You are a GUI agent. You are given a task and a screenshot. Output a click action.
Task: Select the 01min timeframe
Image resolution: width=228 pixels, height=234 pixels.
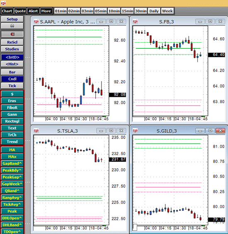pyautogui.click(x=61, y=11)
